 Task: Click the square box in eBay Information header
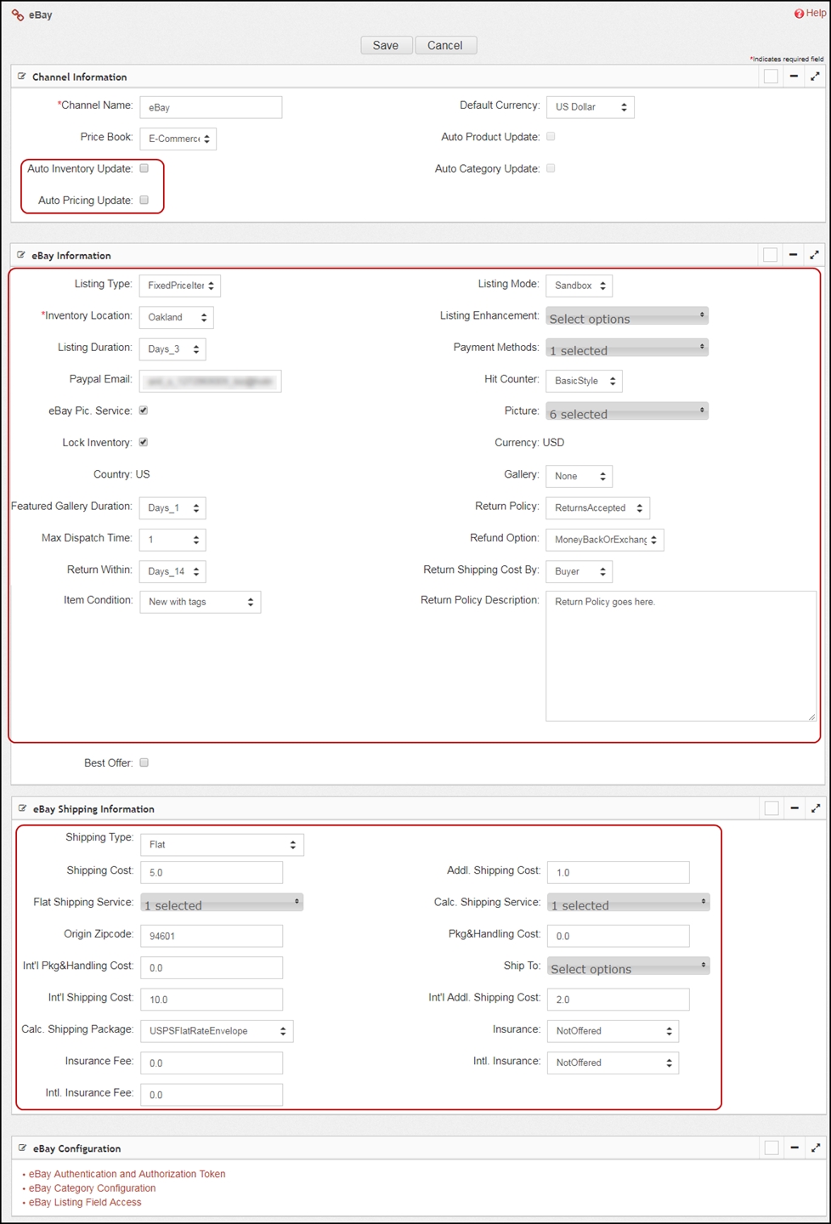coord(770,255)
